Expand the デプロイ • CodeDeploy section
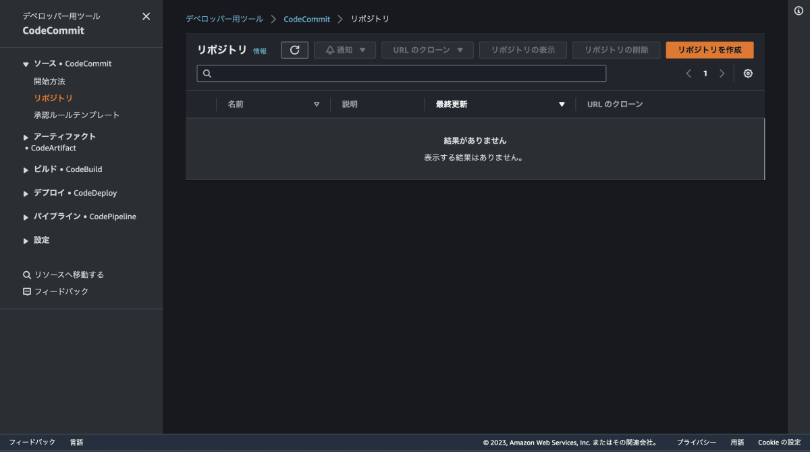This screenshot has height=452, width=810. (26, 193)
